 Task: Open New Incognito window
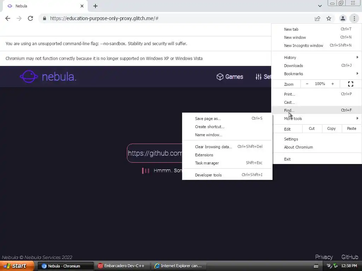(316, 46)
